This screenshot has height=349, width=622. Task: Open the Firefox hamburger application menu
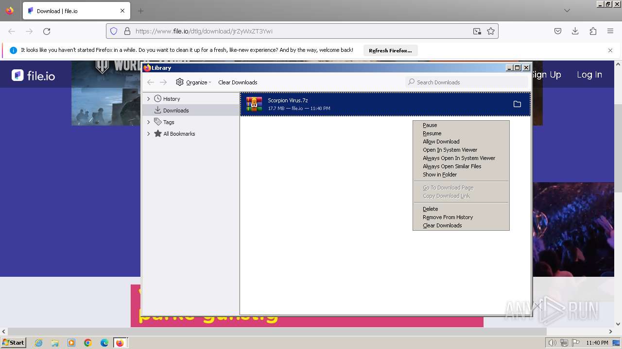point(610,31)
